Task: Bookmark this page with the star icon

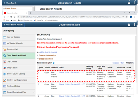Action: (x=127, y=17)
